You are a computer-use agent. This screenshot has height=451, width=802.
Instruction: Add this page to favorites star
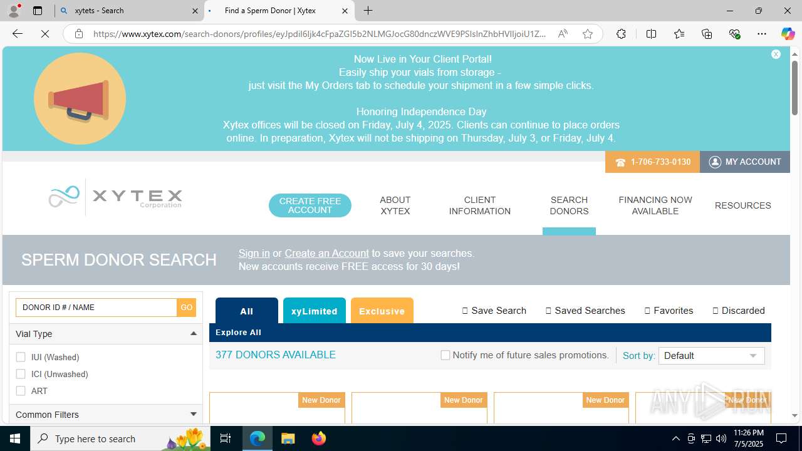coord(587,34)
